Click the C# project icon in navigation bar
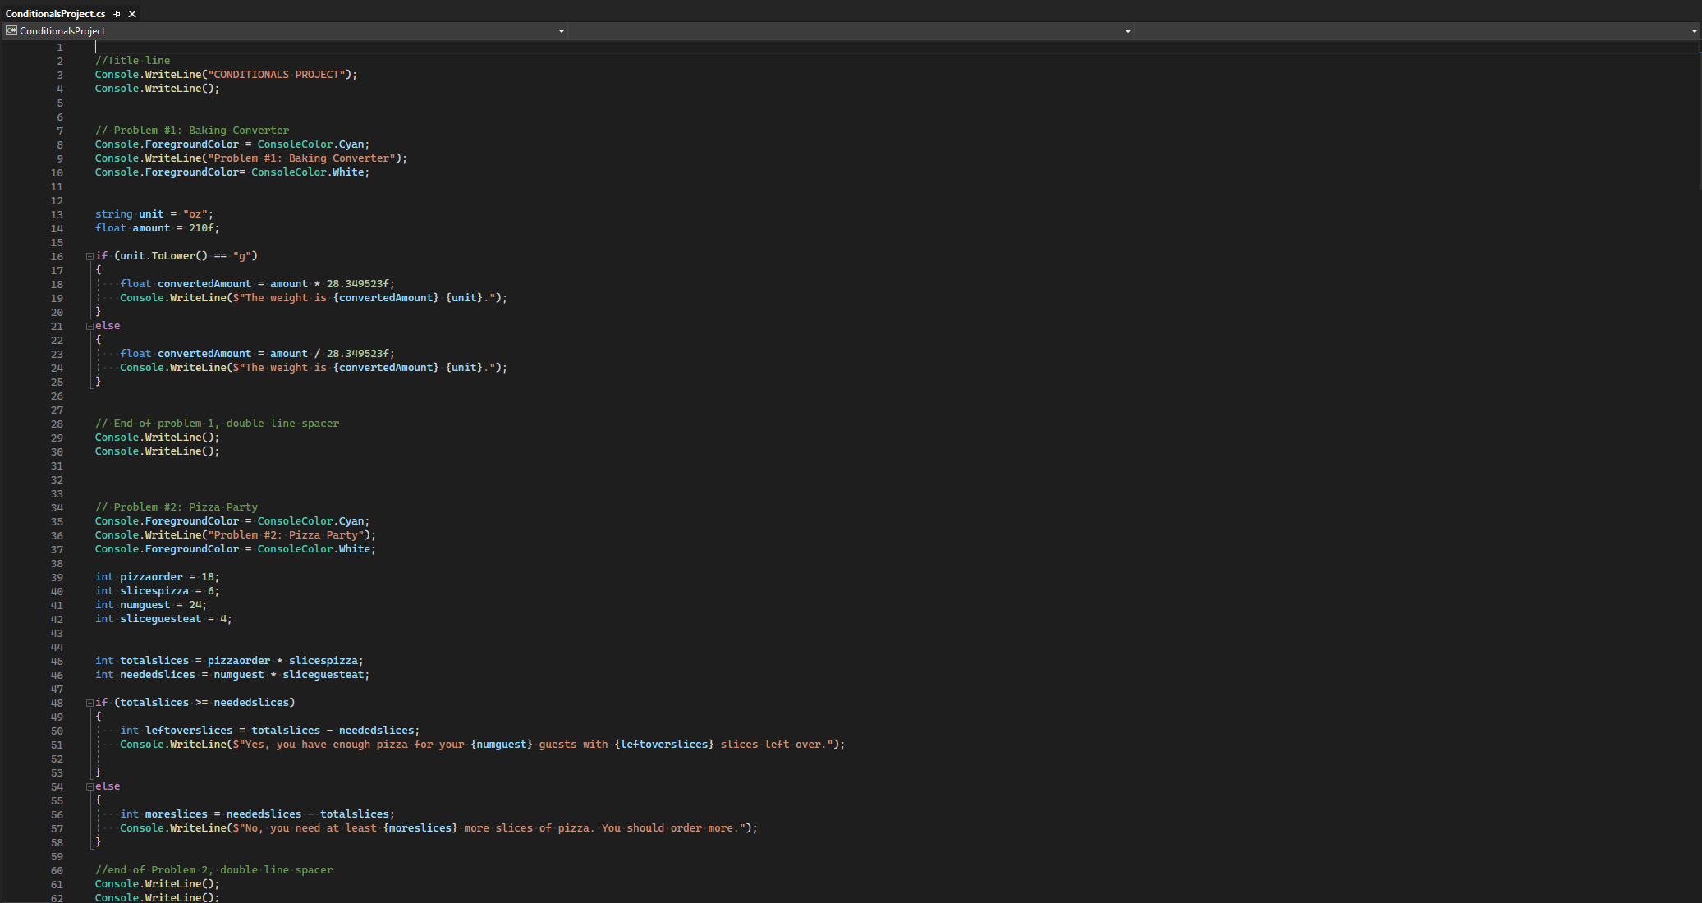Image resolution: width=1702 pixels, height=903 pixels. 11,31
